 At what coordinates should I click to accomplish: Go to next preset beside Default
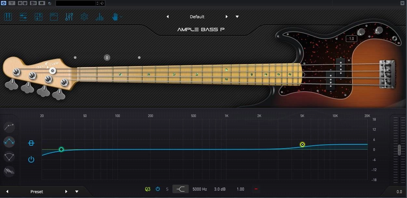[x=226, y=17]
